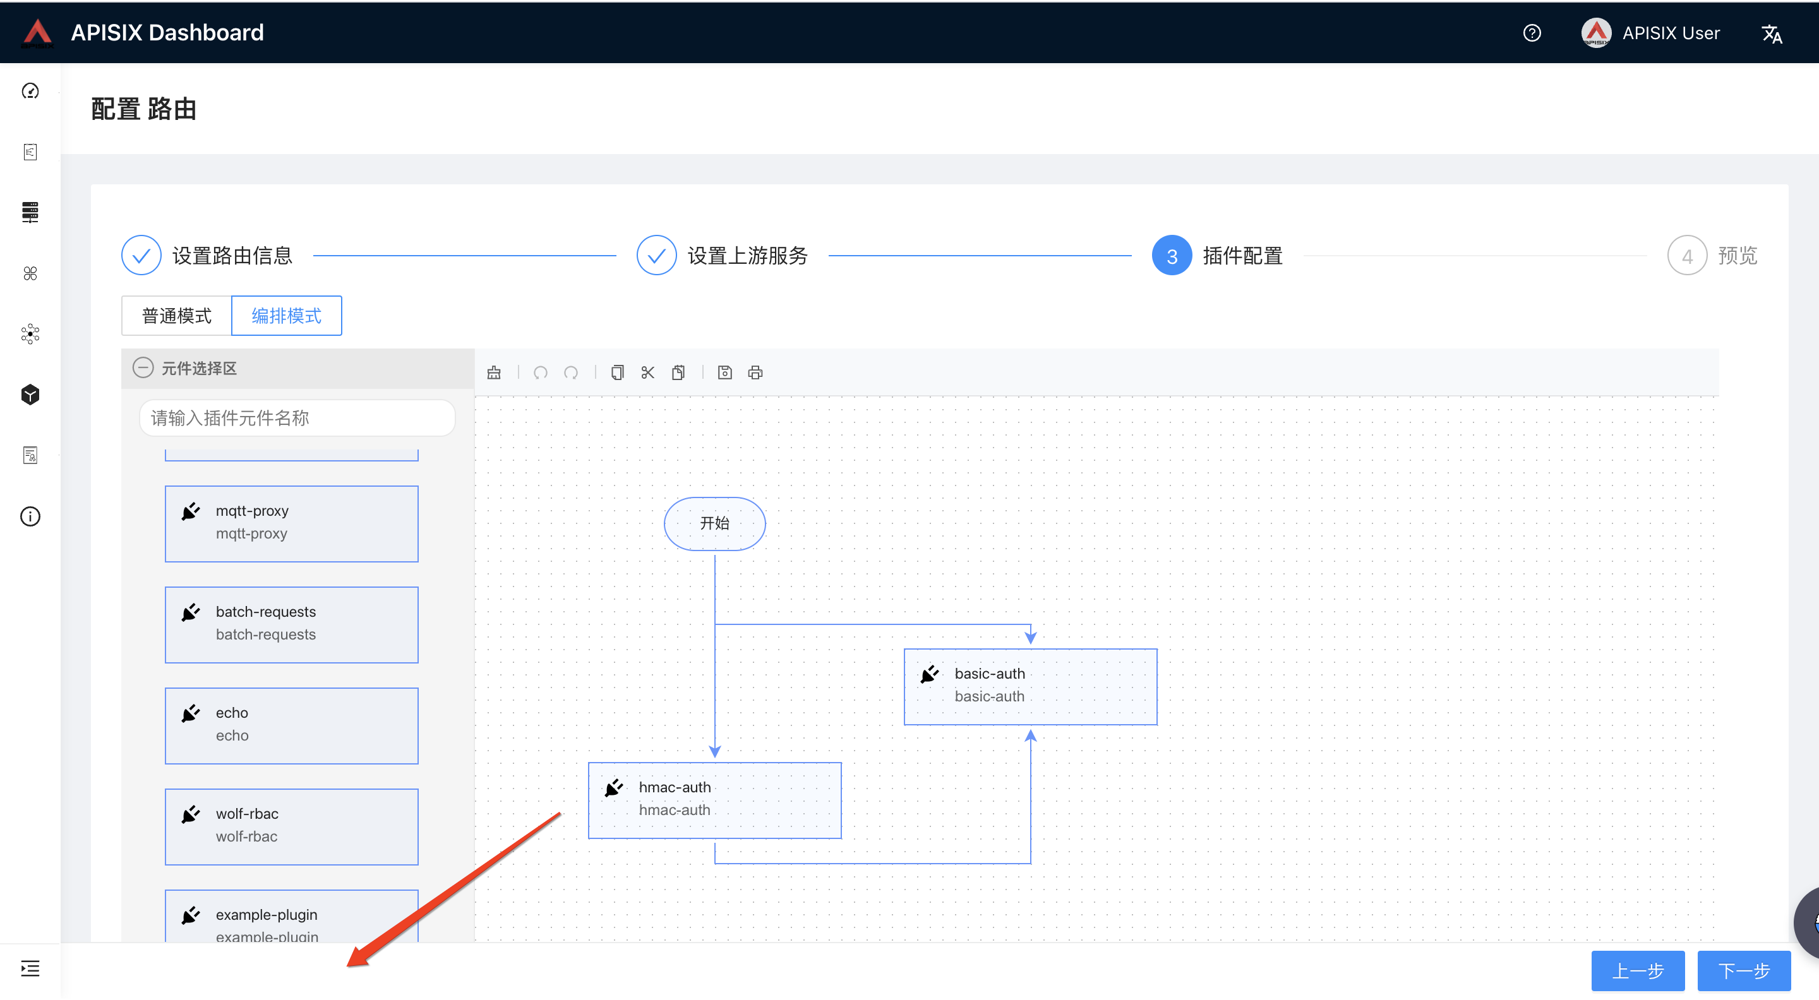The height and width of the screenshot is (1000, 1819).
Task: Open the dashboard gauge icon in sidebar
Action: coord(30,91)
